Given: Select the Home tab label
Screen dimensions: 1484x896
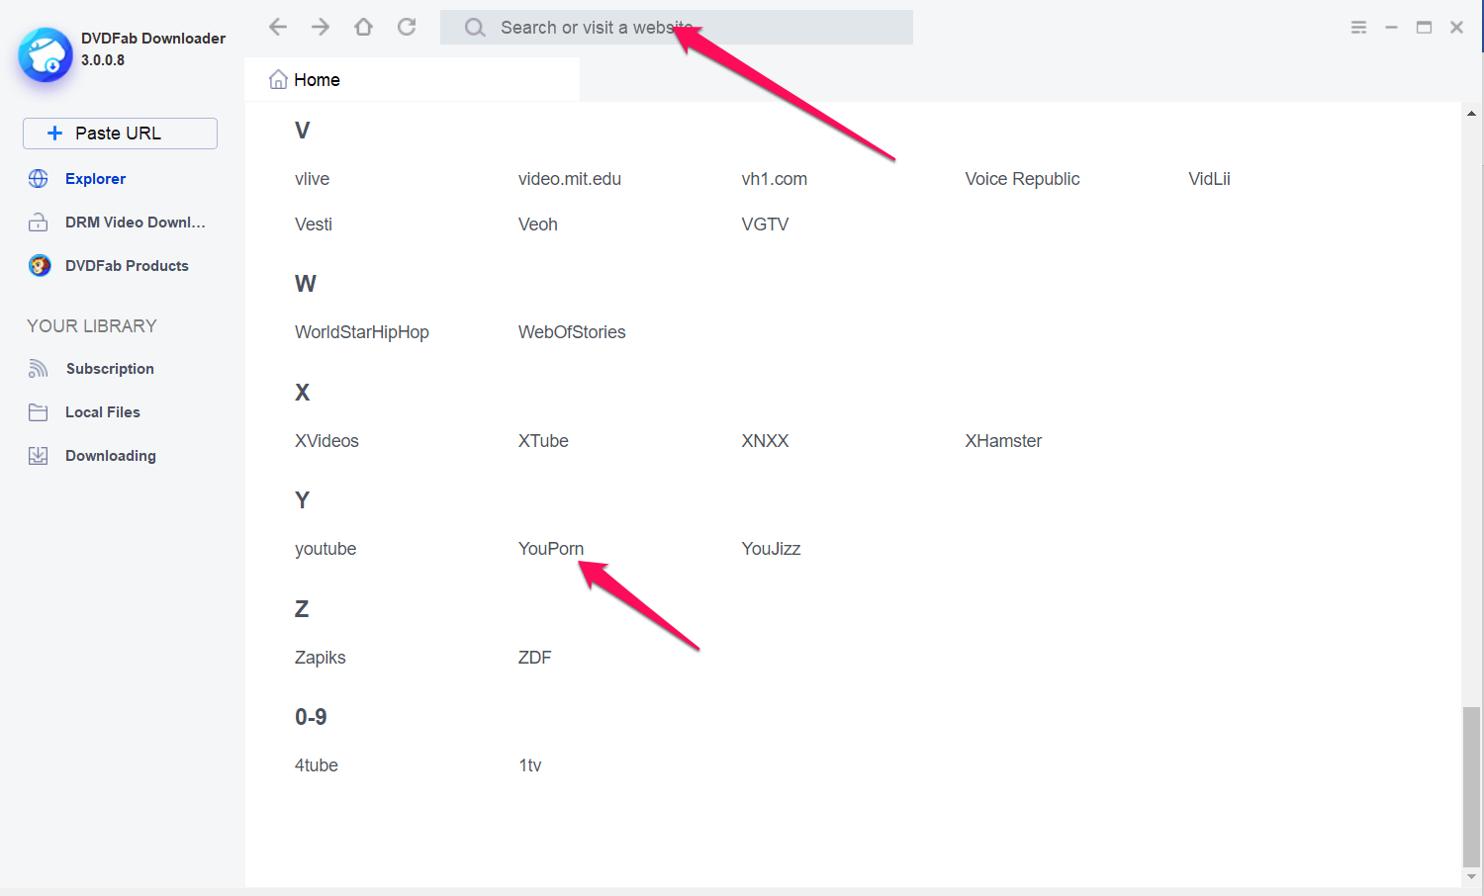Looking at the screenshot, I should 317,80.
